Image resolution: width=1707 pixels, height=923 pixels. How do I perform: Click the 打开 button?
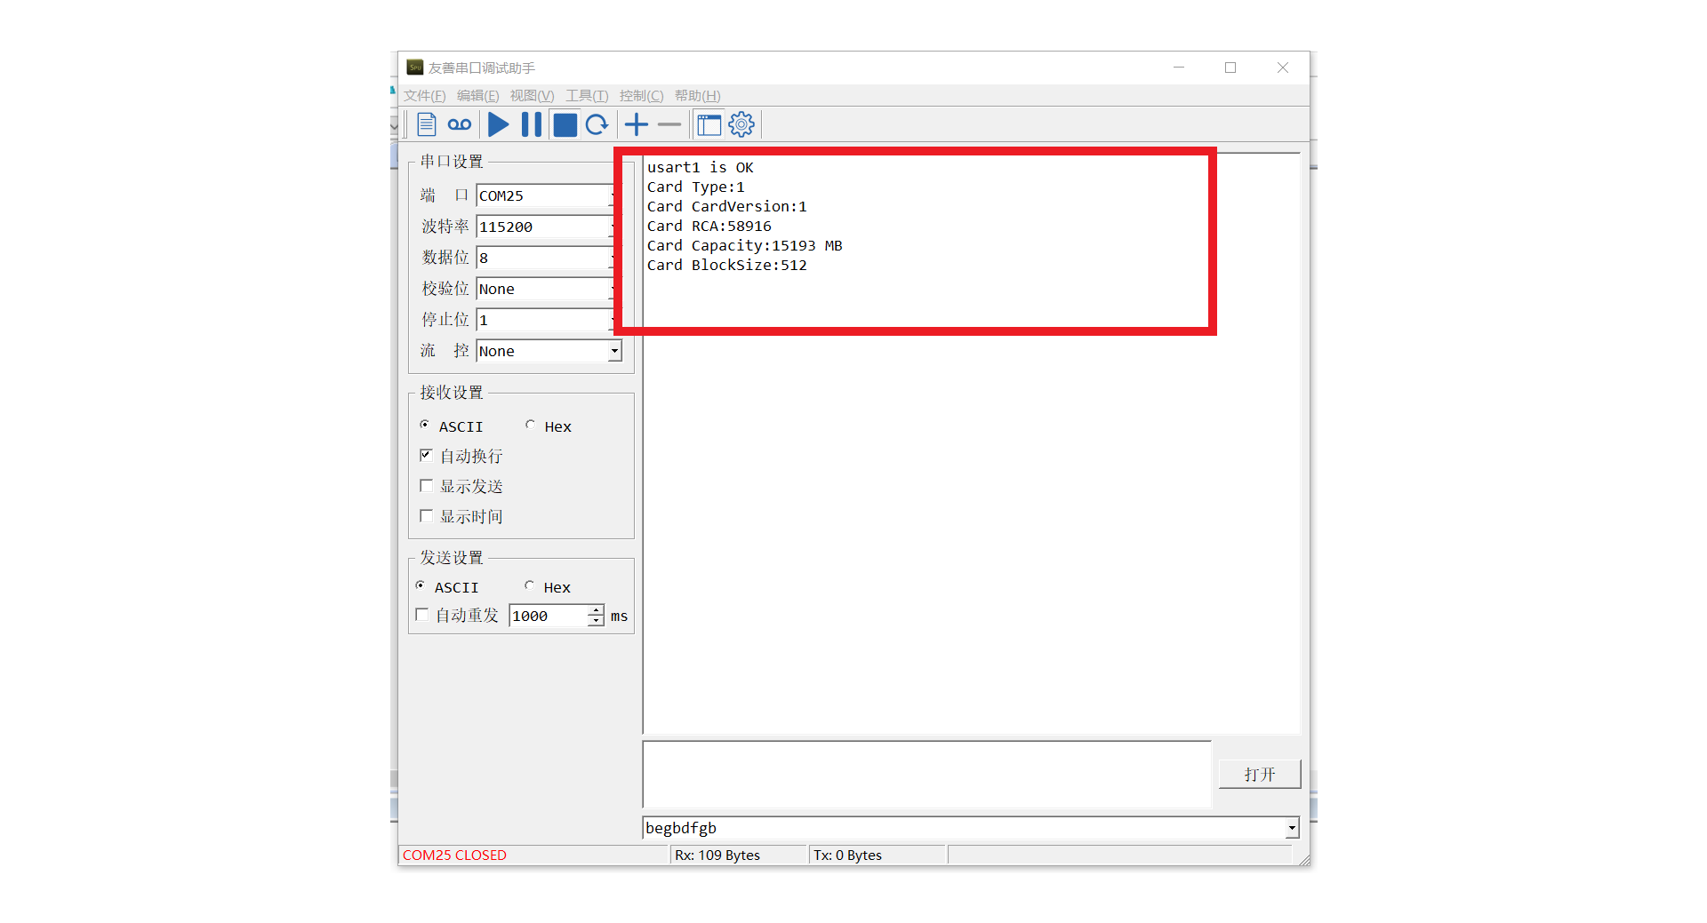click(x=1260, y=774)
